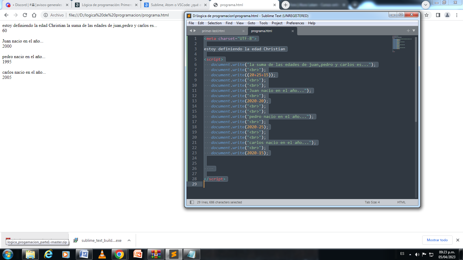Open Windows Media Player from taskbar
463x260 pixels.
(66, 255)
